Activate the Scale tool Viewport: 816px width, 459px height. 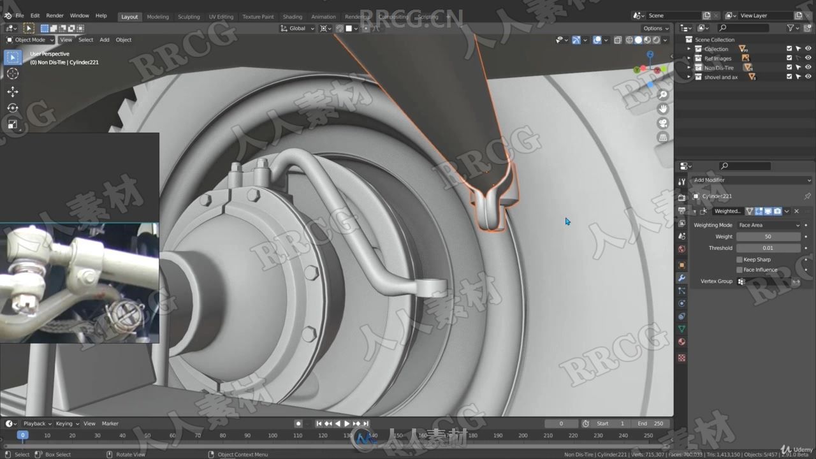[x=13, y=124]
